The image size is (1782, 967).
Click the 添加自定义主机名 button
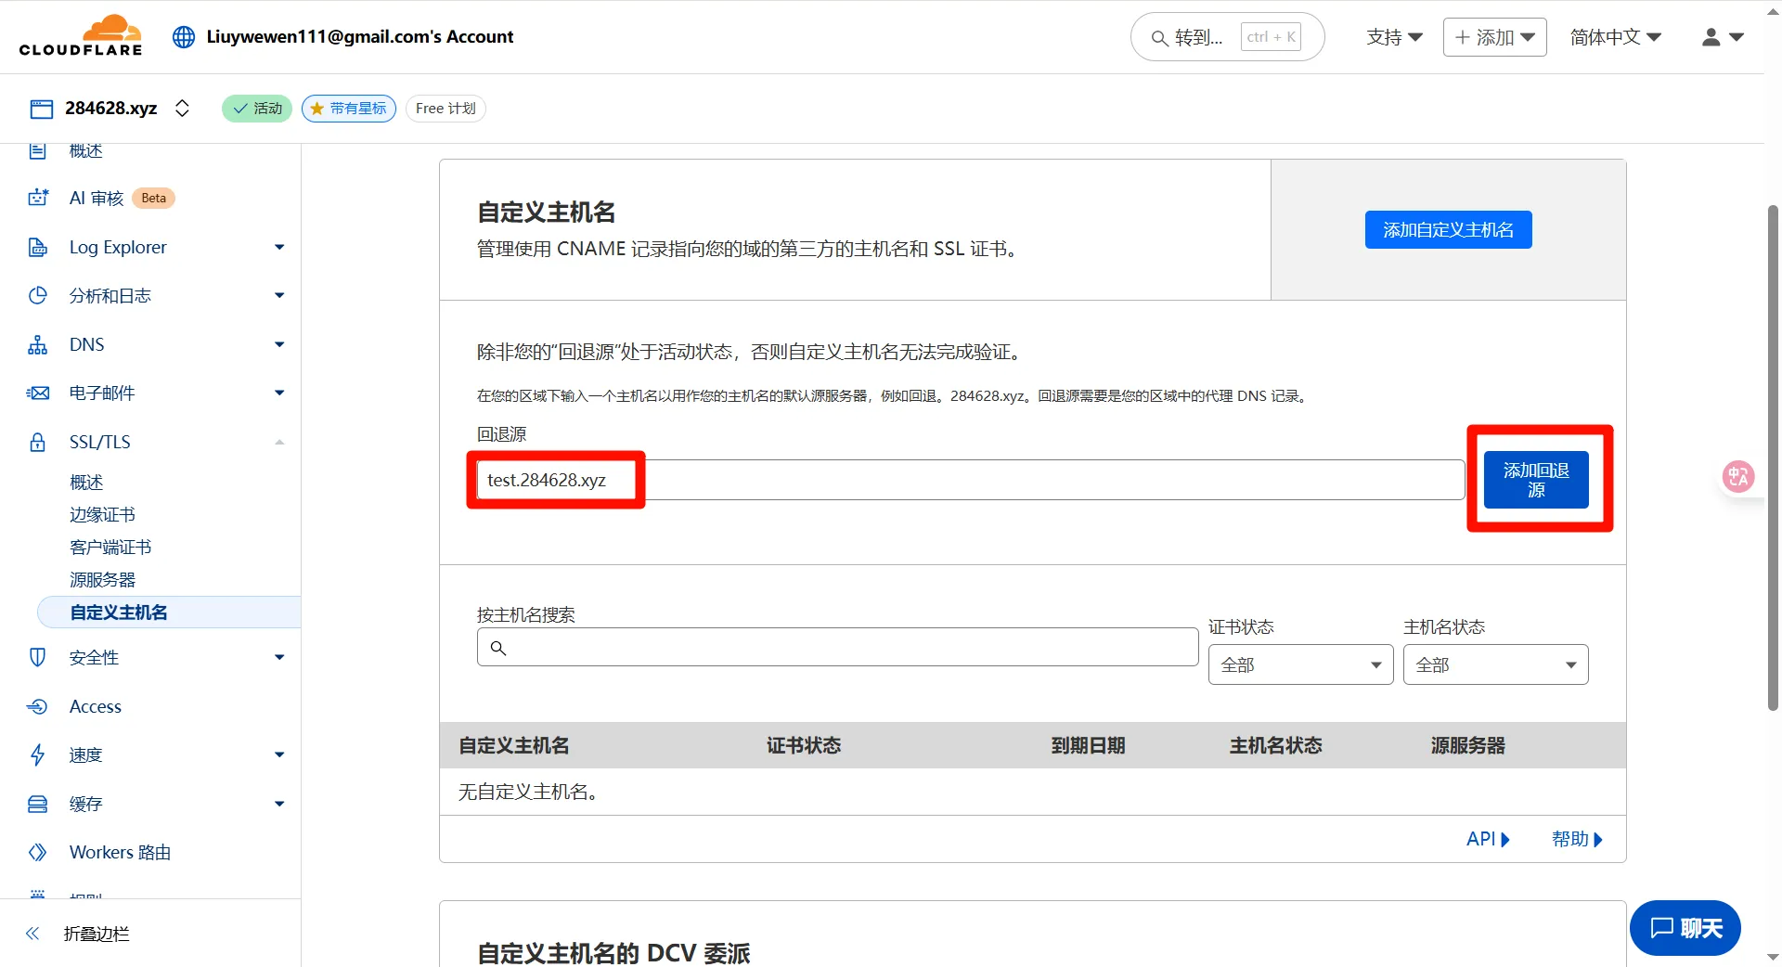1448,230
